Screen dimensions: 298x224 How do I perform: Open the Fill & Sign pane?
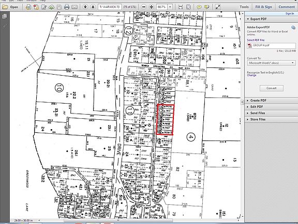pos(263,7)
